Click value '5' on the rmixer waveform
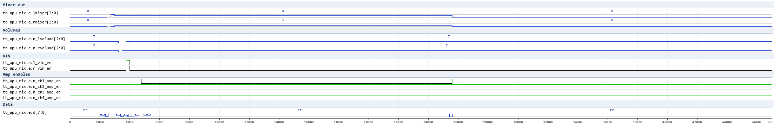The height and width of the screenshot is (126, 774). click(x=283, y=20)
